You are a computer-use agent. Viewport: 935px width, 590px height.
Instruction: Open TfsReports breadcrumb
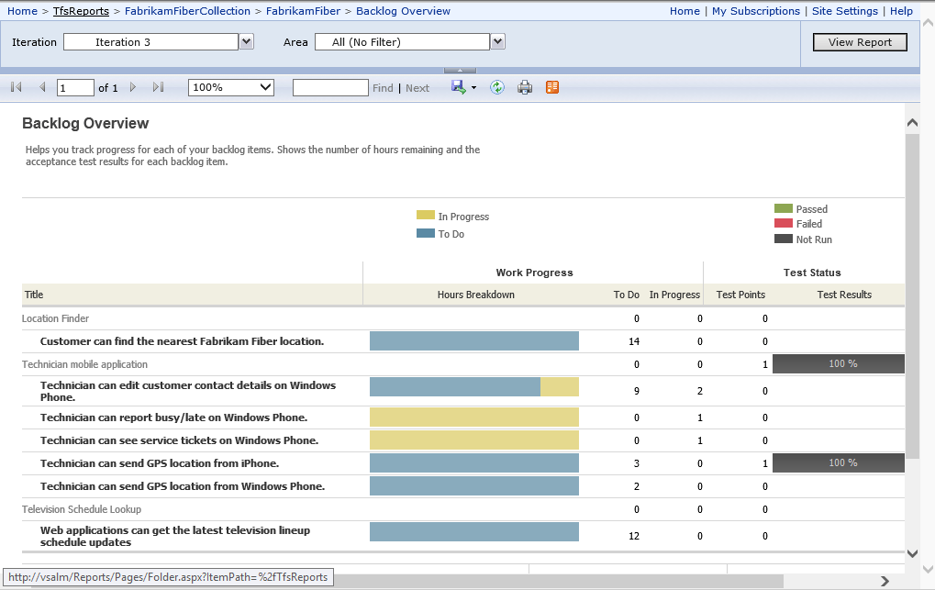click(81, 11)
